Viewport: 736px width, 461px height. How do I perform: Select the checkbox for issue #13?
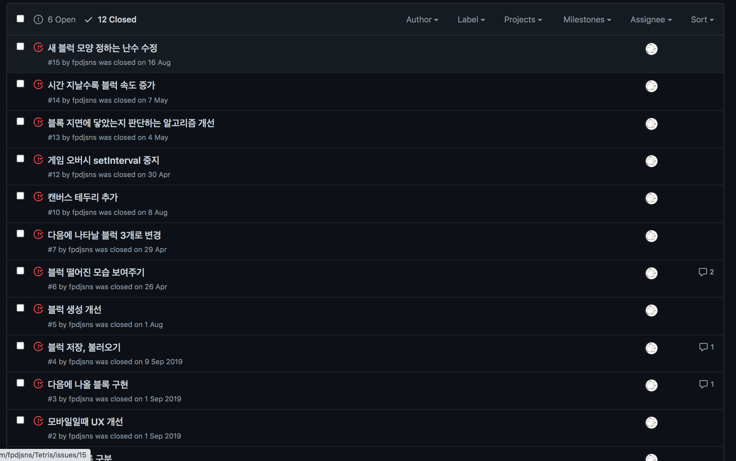point(20,121)
